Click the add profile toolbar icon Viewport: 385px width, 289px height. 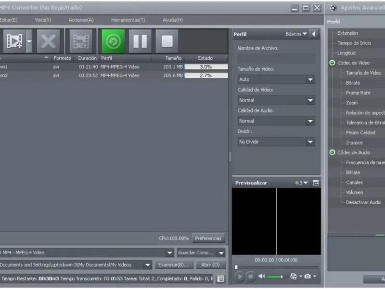pos(81,41)
